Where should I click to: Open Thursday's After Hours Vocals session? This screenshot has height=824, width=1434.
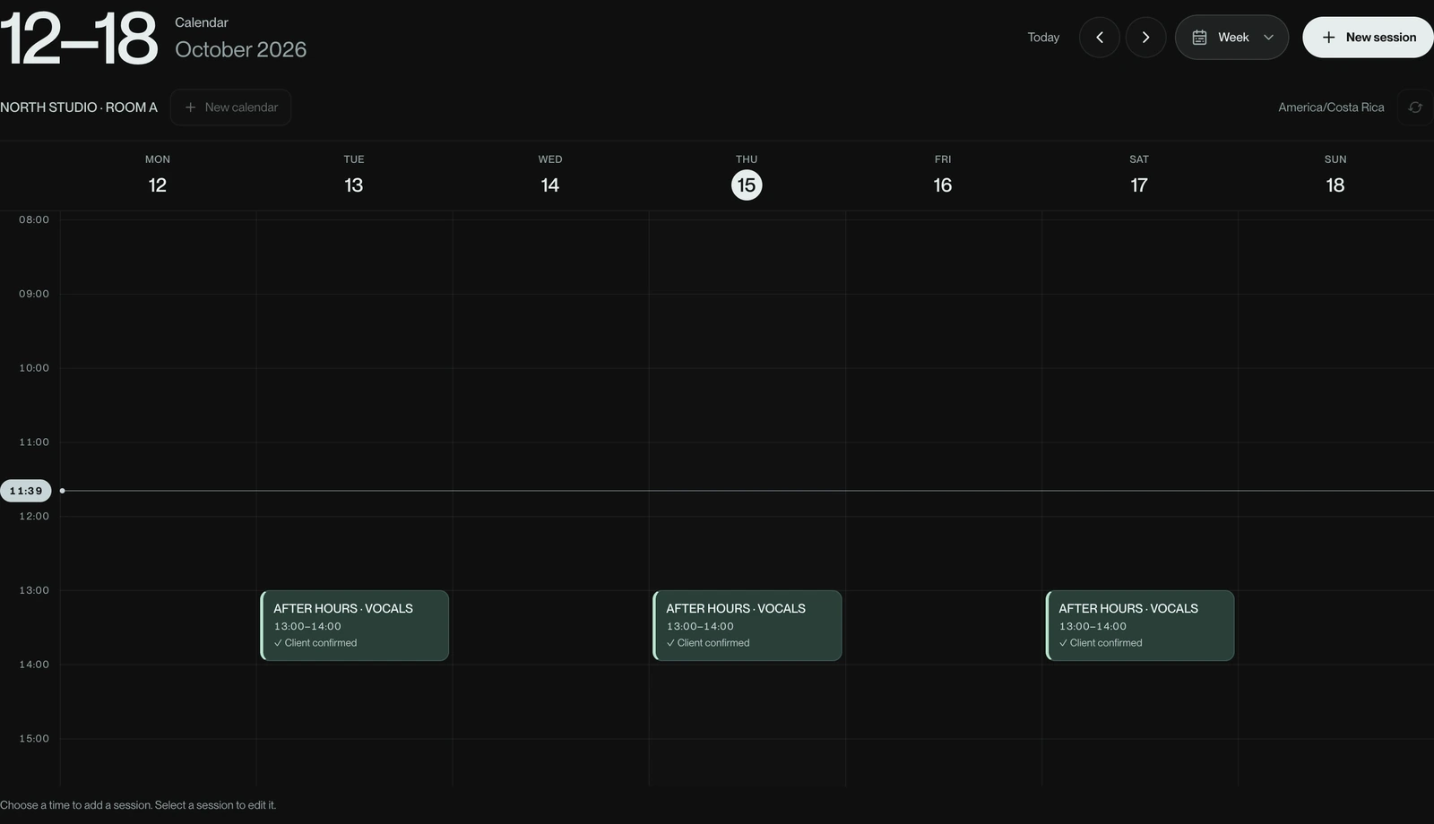747,625
